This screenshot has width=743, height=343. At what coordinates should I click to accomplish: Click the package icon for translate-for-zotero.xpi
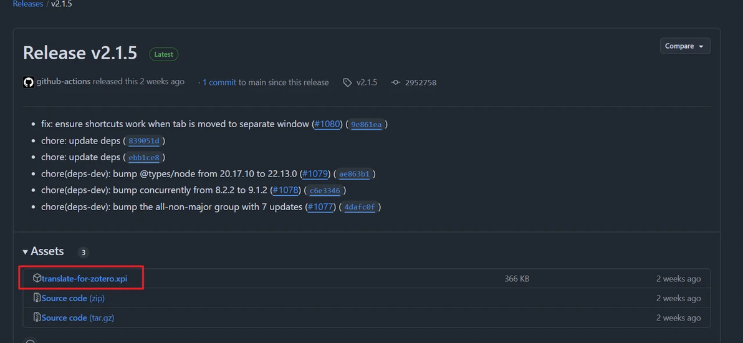click(37, 278)
